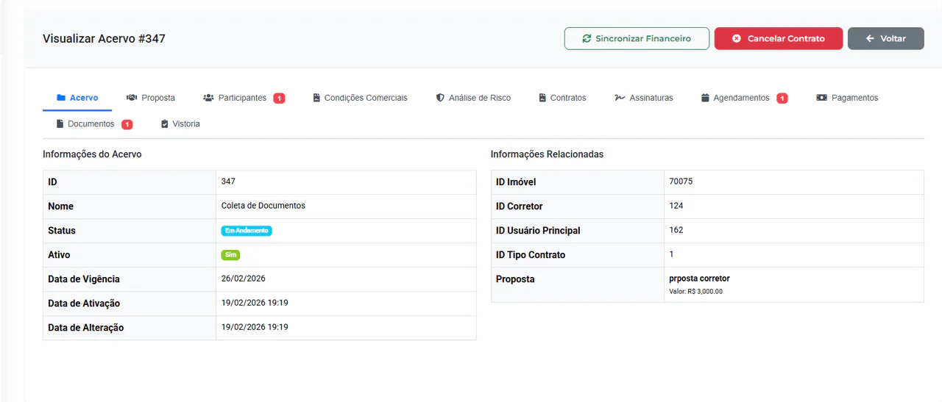
Task: Open the Contratos tab
Action: 562,98
